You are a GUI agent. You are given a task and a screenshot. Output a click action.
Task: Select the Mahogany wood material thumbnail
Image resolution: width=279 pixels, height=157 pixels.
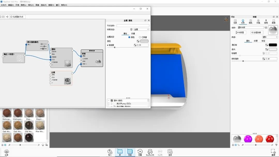tap(6, 113)
